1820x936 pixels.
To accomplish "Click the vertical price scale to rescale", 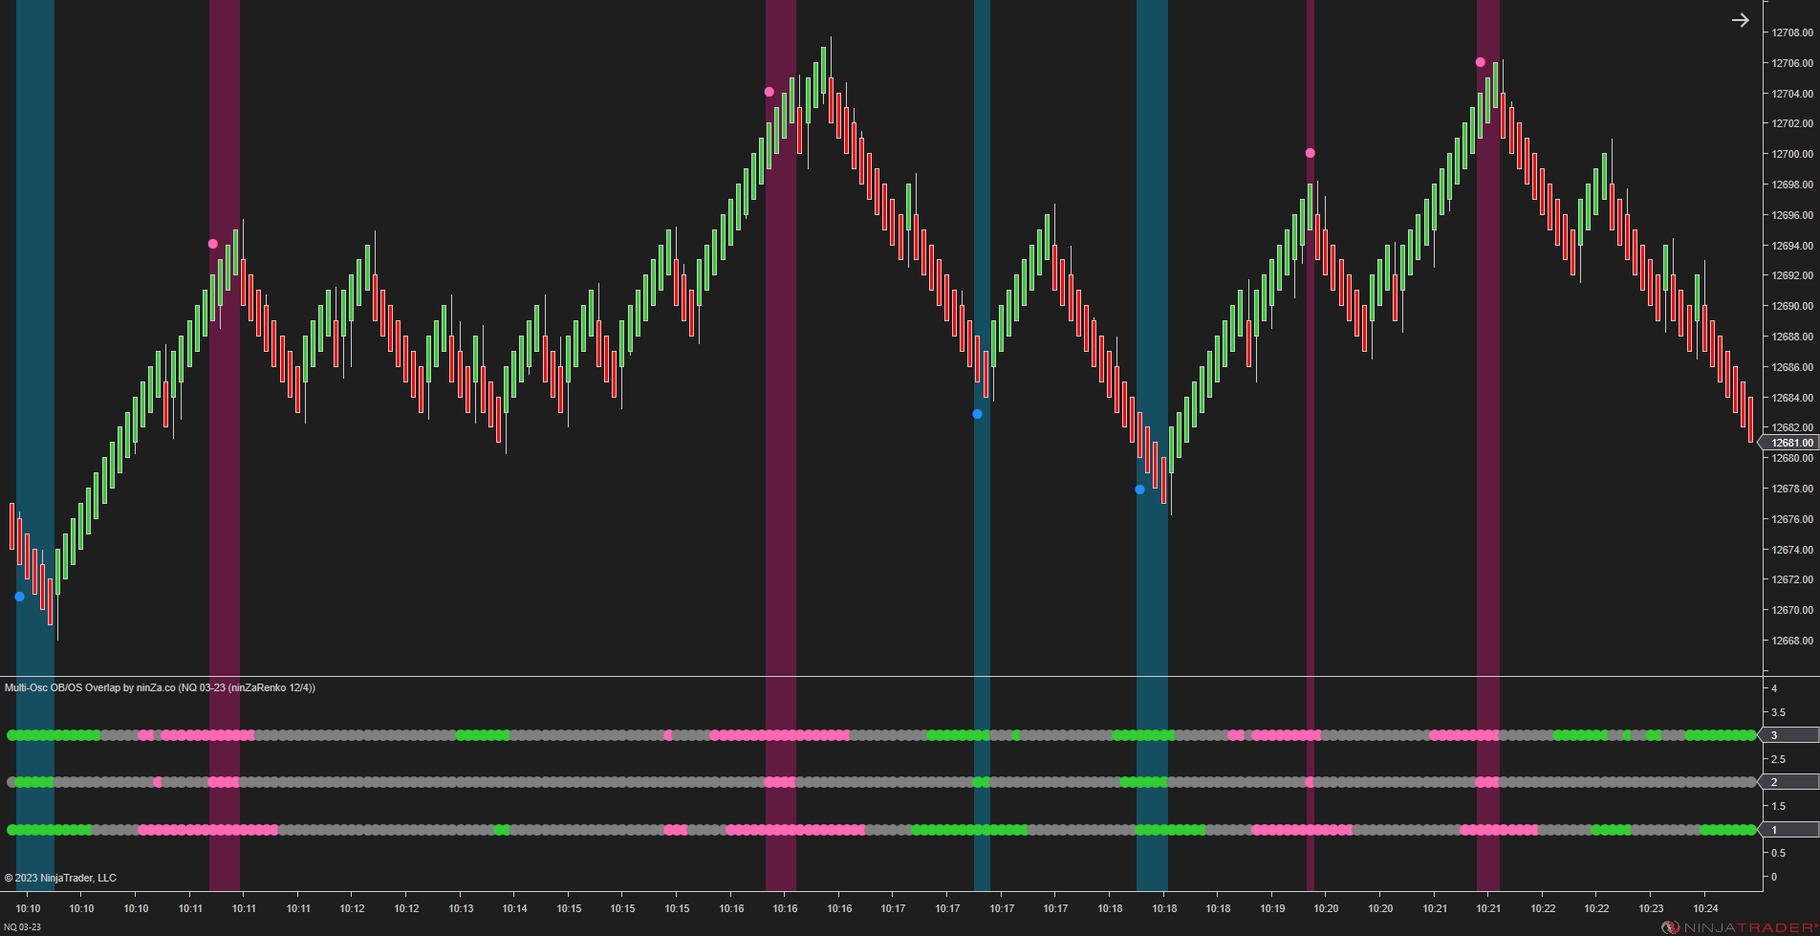I will [x=1790, y=287].
